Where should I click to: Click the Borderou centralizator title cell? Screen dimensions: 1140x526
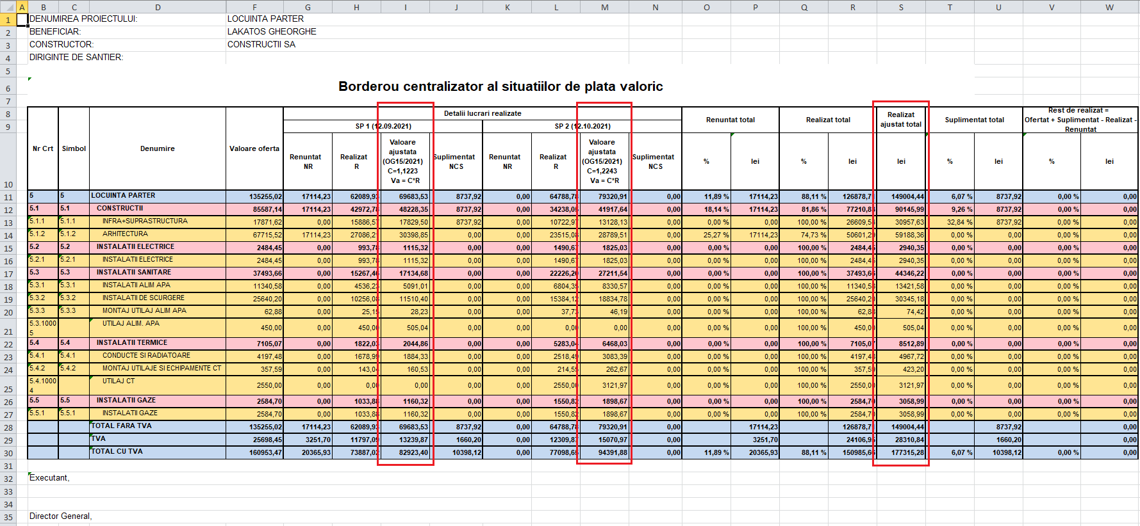click(x=500, y=86)
